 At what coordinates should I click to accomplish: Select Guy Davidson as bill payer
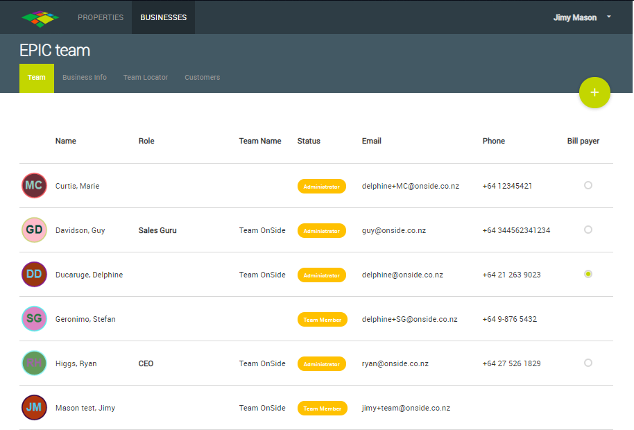[x=588, y=230]
